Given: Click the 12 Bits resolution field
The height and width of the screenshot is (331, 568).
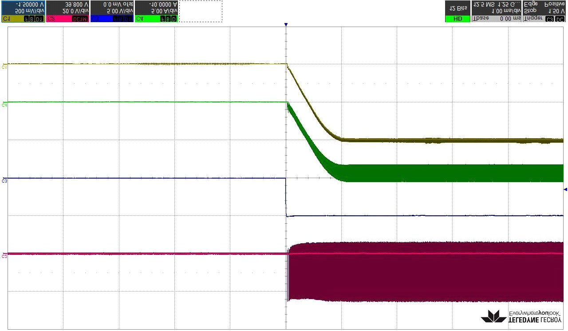Looking at the screenshot, I should pos(458,8).
